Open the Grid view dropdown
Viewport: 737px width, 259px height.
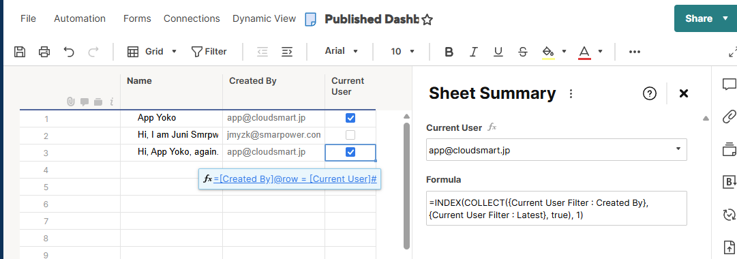pos(152,52)
